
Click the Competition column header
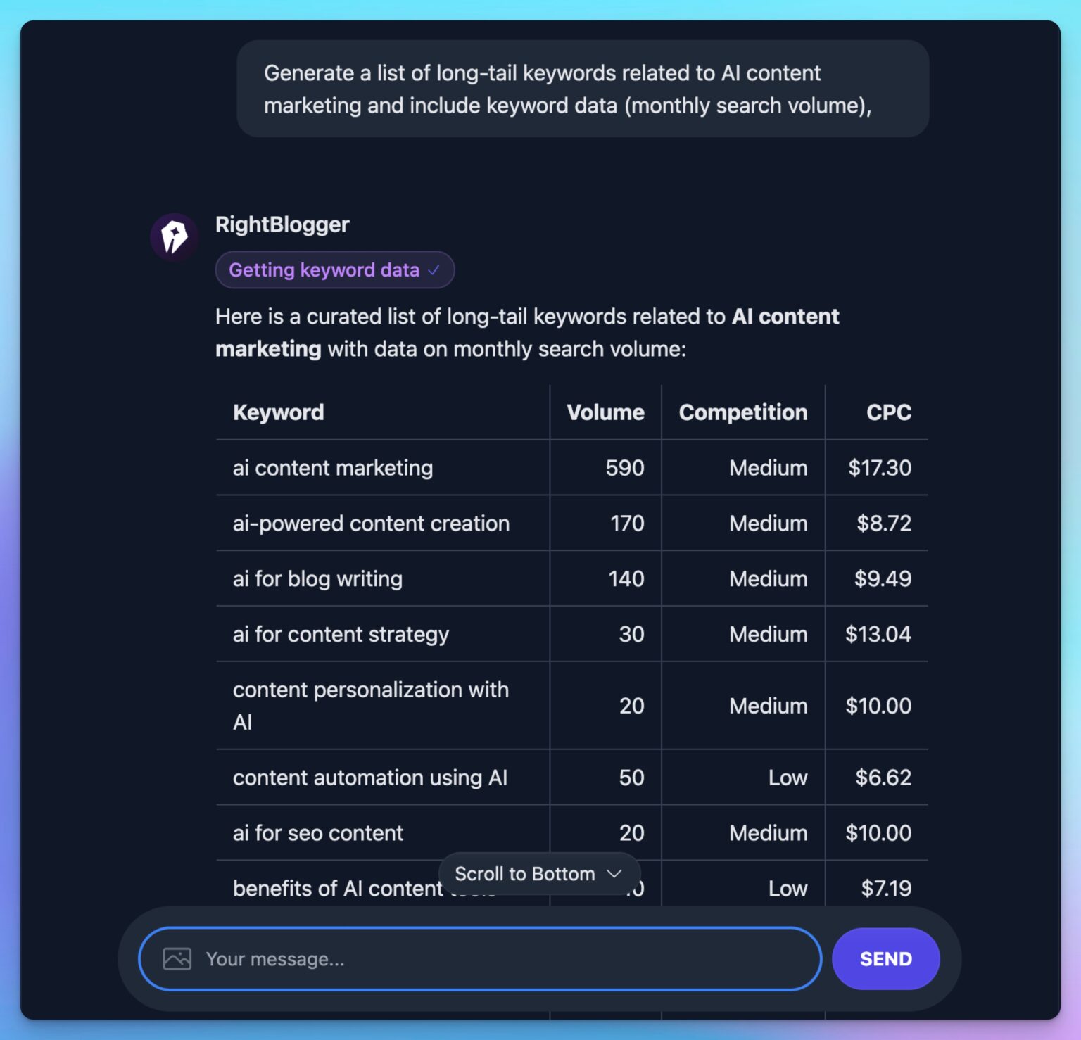(742, 412)
